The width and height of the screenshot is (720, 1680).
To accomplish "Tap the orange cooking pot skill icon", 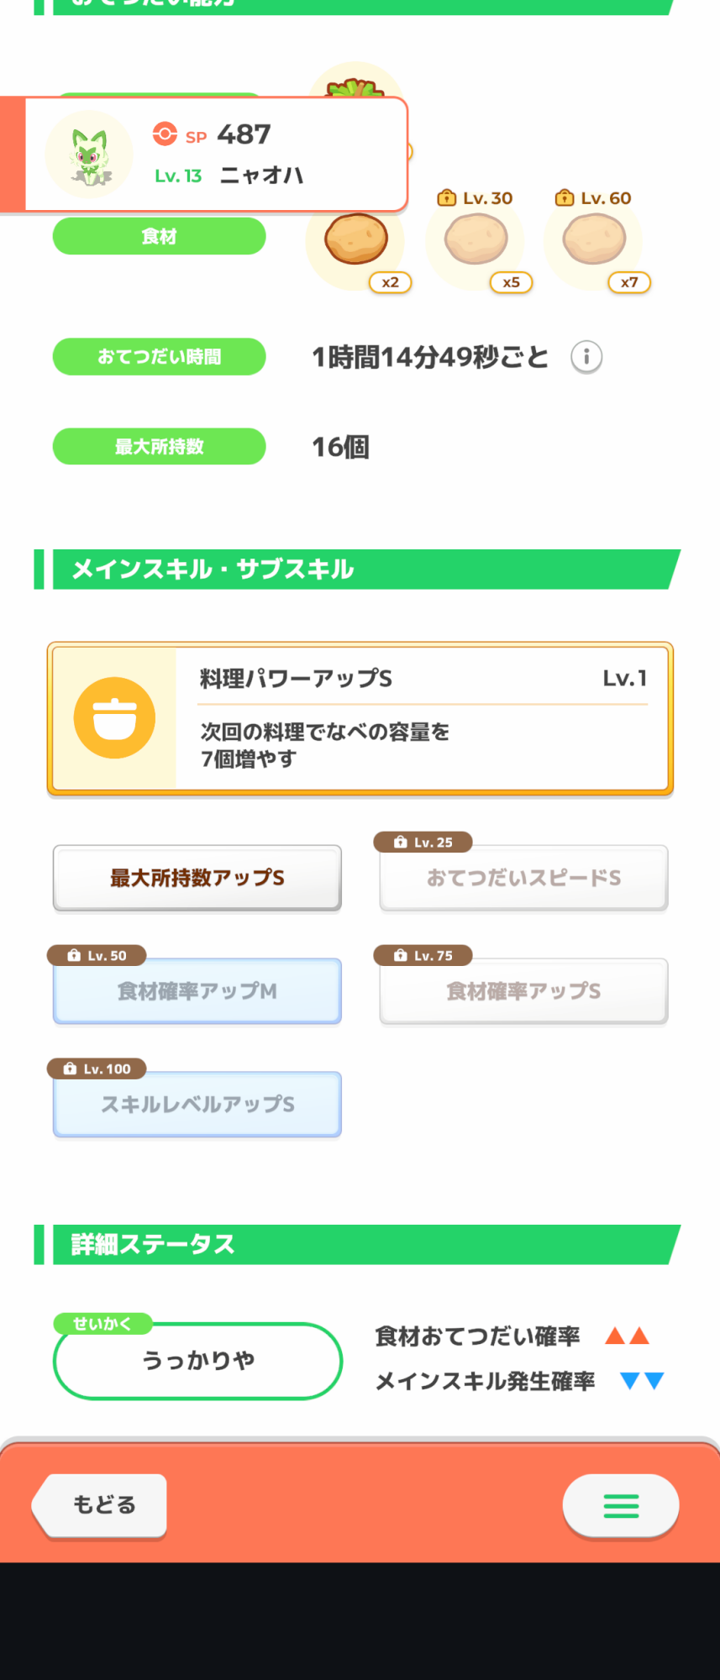I will point(114,718).
